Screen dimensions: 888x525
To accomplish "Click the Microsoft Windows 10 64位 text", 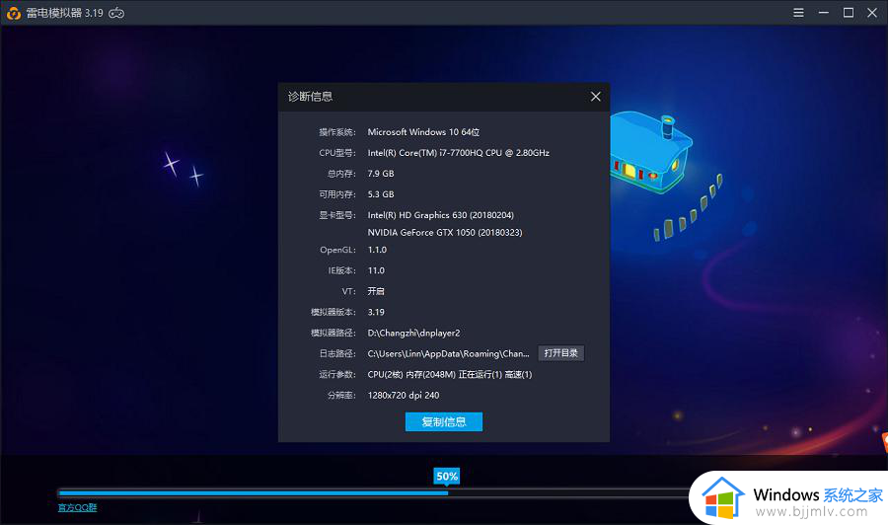I will pos(423,132).
